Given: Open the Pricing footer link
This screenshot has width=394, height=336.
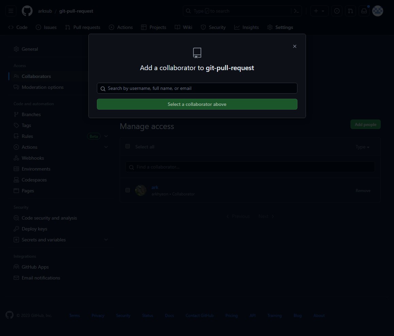Looking at the screenshot, I should (x=232, y=315).
